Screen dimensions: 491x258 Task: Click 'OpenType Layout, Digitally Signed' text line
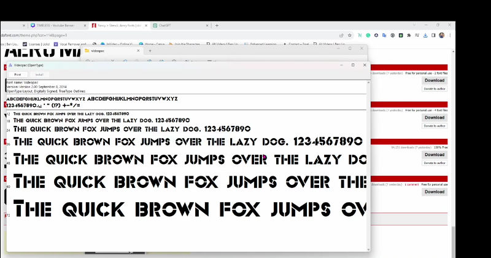point(45,92)
